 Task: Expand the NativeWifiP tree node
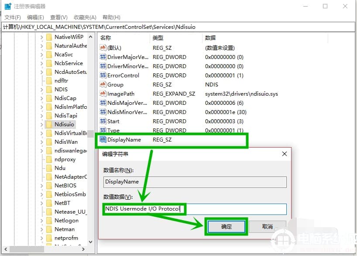click(x=41, y=37)
